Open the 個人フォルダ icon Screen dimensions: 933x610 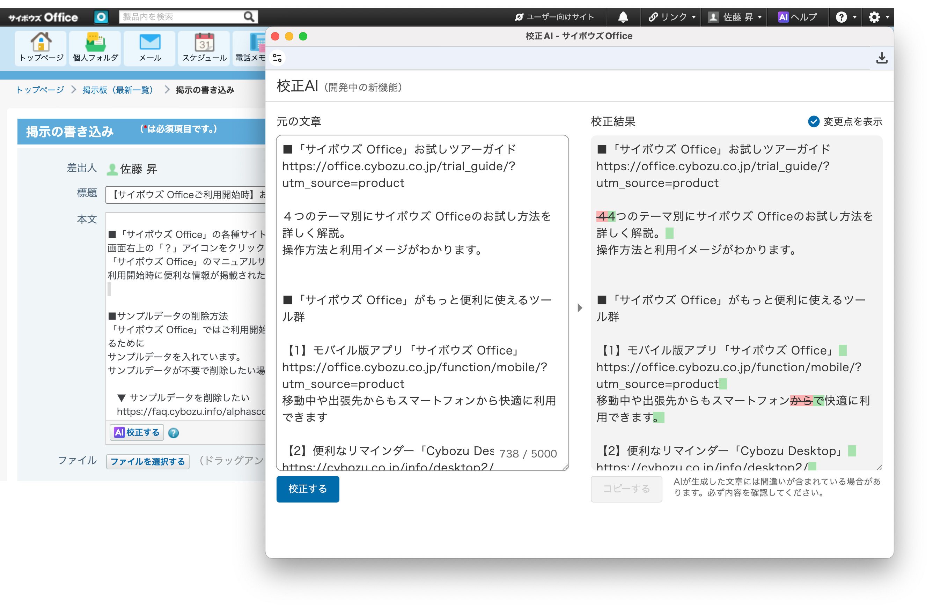95,47
